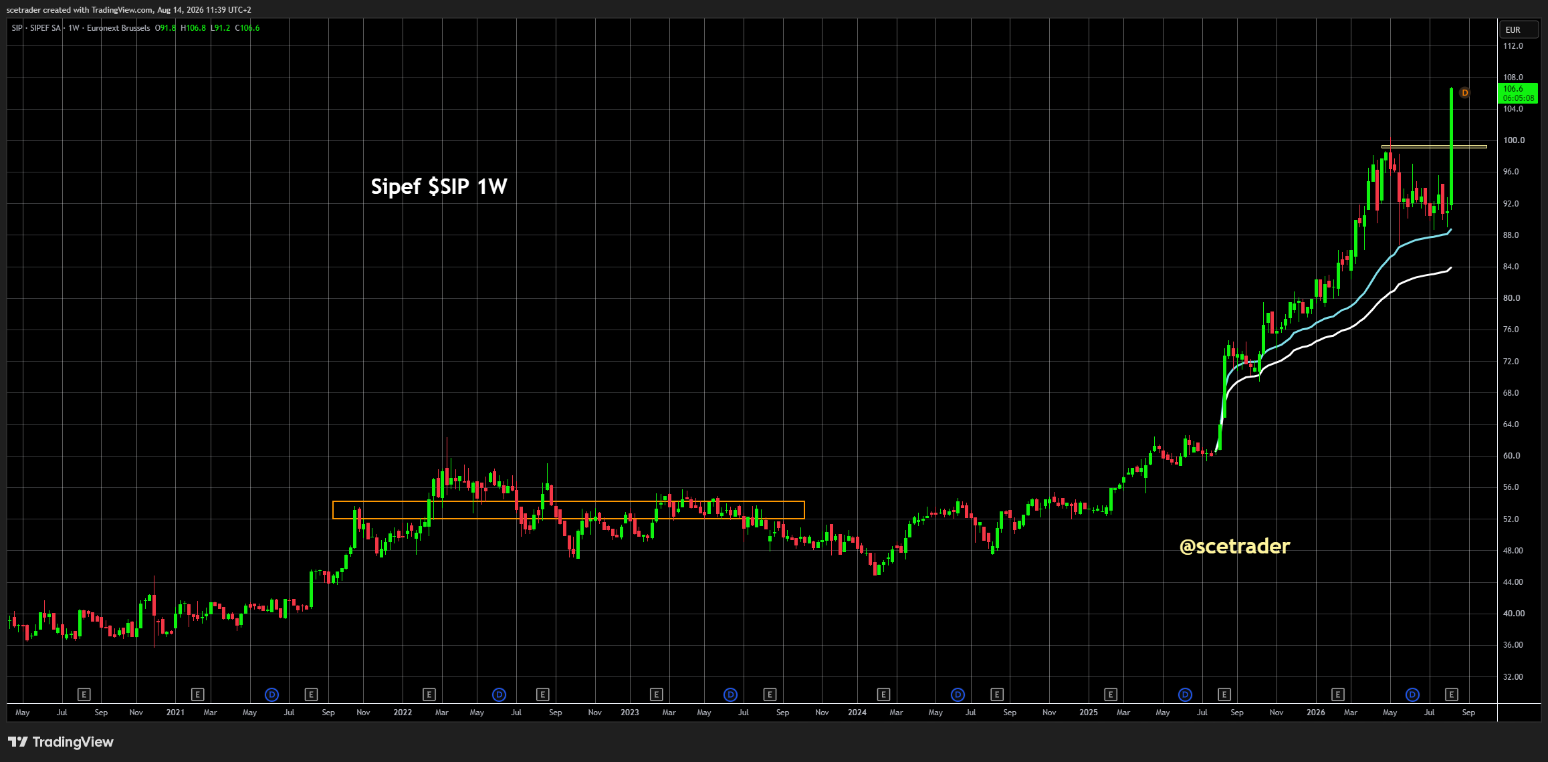
Task: Click the 2026 label on time axis
Action: (x=1316, y=713)
